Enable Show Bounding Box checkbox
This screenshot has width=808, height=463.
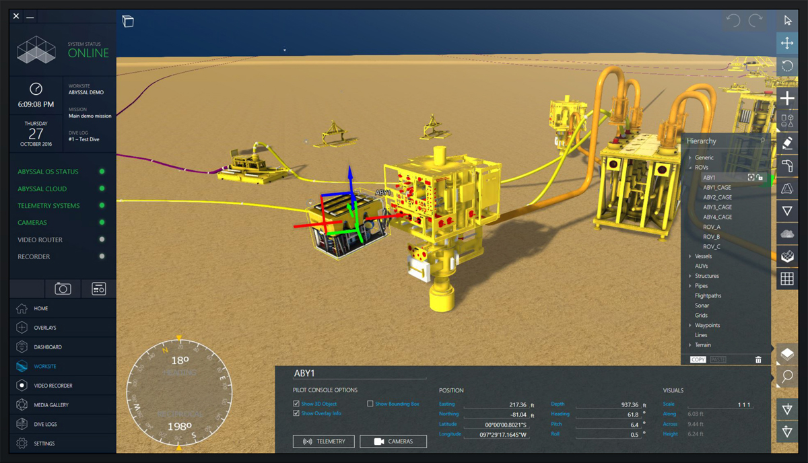point(370,404)
